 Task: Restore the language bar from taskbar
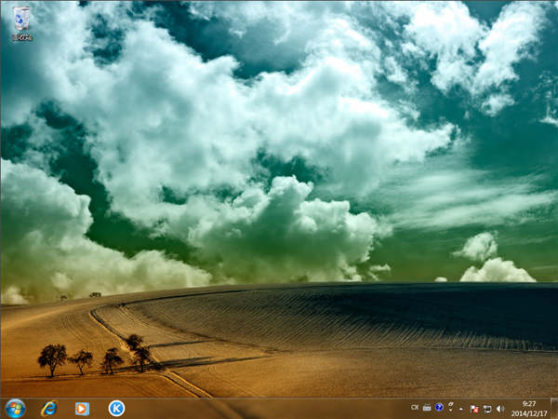(x=450, y=404)
